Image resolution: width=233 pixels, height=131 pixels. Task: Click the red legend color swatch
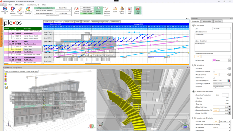5,76
